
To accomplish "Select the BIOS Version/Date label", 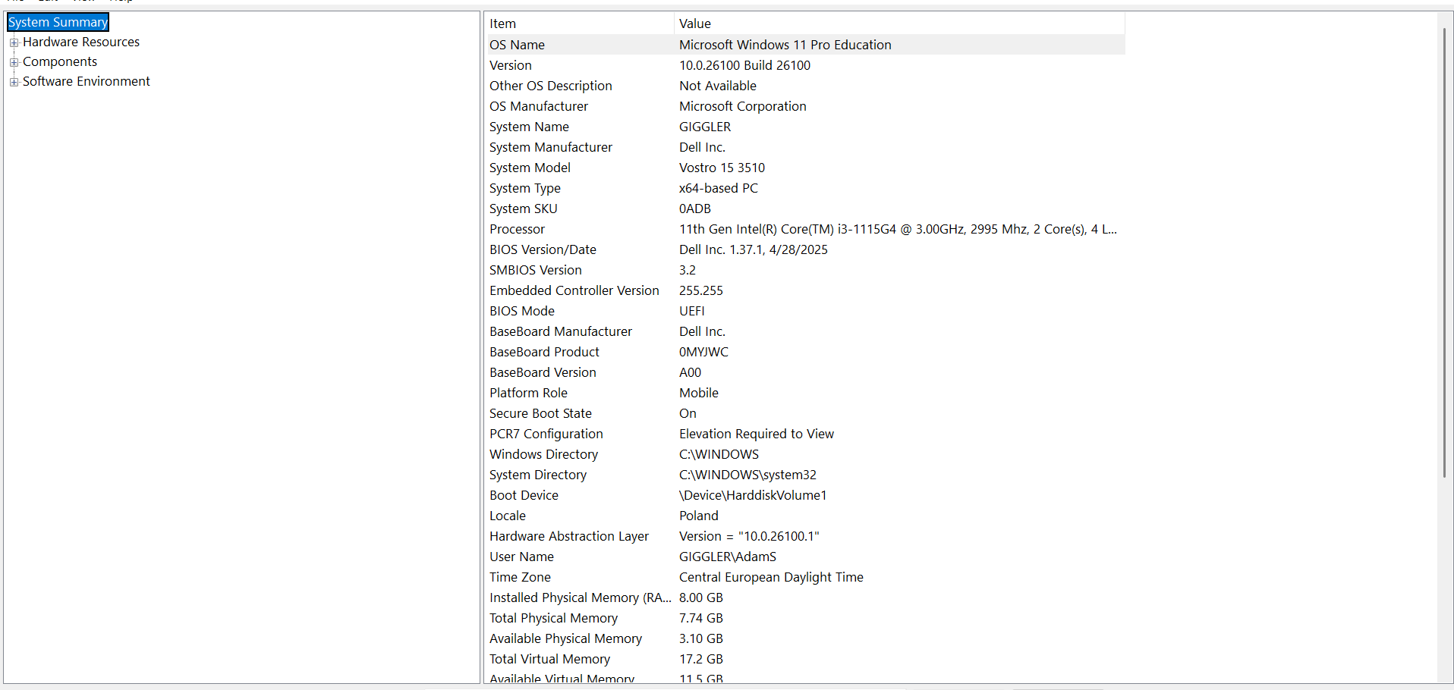I will click(x=543, y=249).
